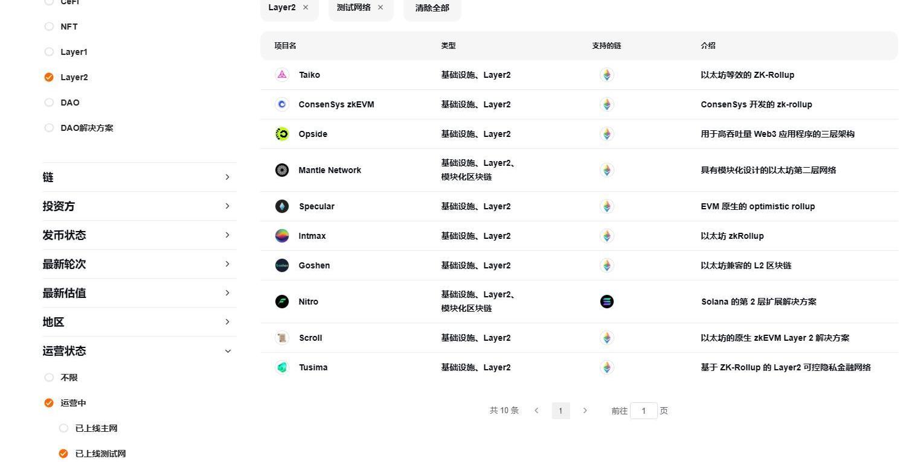Select the Layer1 category radio option

50,52
